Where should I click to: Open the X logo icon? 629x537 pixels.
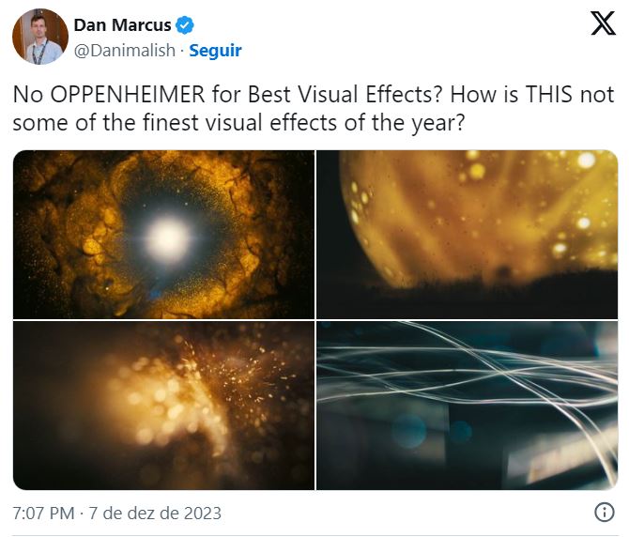[603, 23]
